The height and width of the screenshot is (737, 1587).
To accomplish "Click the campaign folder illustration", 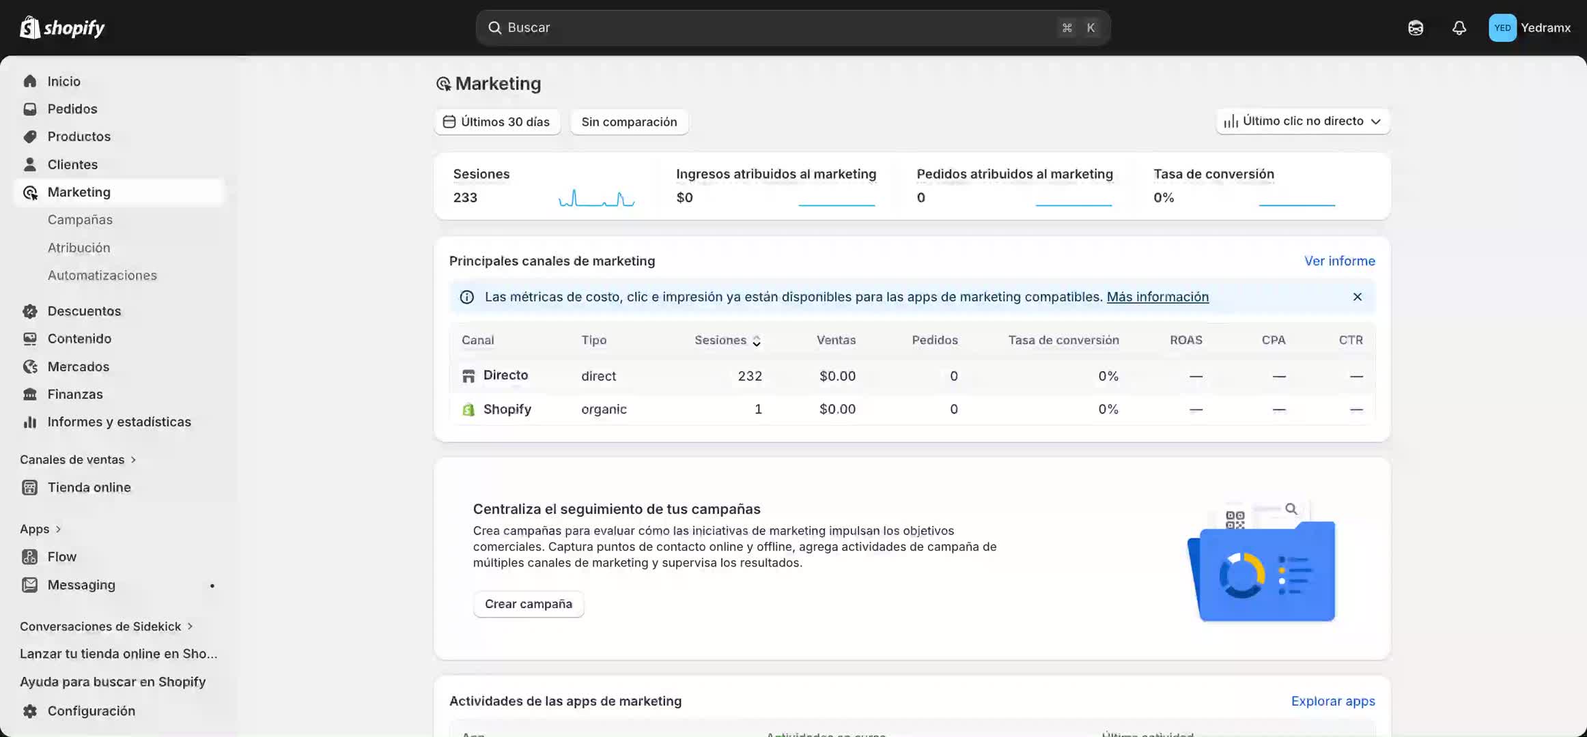I will click(1262, 562).
